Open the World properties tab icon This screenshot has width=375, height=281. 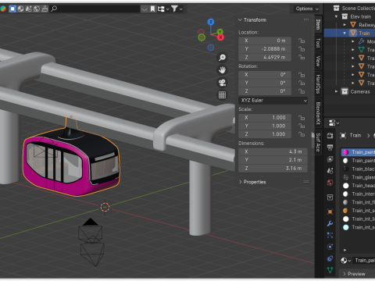(330, 183)
